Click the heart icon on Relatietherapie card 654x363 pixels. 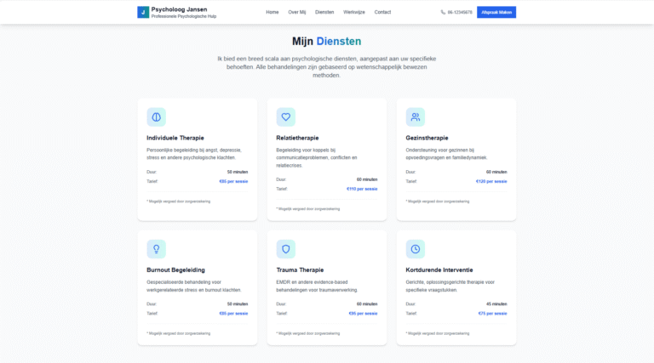pos(285,116)
